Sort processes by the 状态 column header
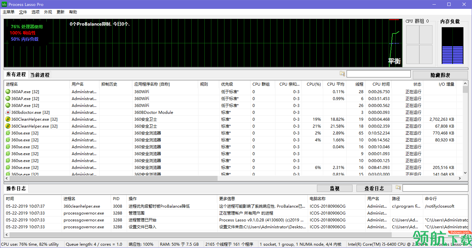This screenshot has height=248, width=472. [407, 84]
